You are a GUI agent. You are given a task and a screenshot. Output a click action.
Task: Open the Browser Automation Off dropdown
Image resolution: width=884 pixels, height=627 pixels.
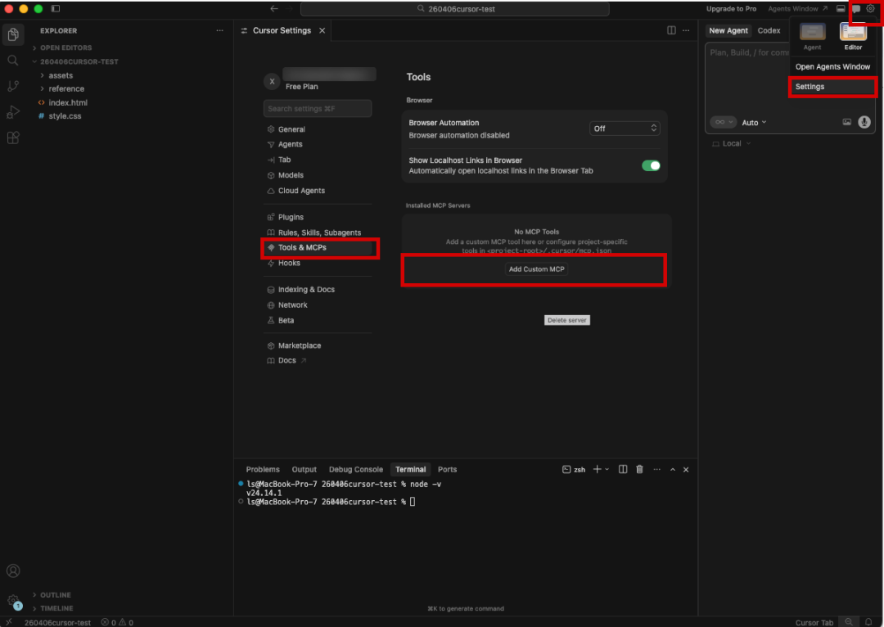click(625, 128)
